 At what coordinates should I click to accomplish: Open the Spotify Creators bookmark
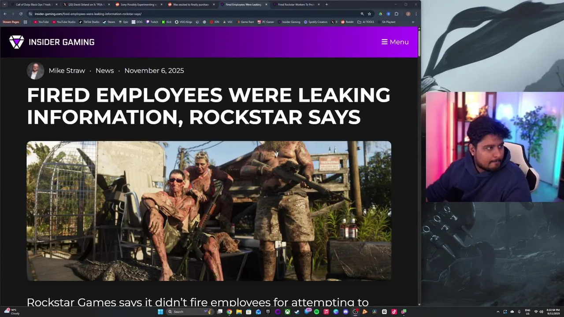315,22
